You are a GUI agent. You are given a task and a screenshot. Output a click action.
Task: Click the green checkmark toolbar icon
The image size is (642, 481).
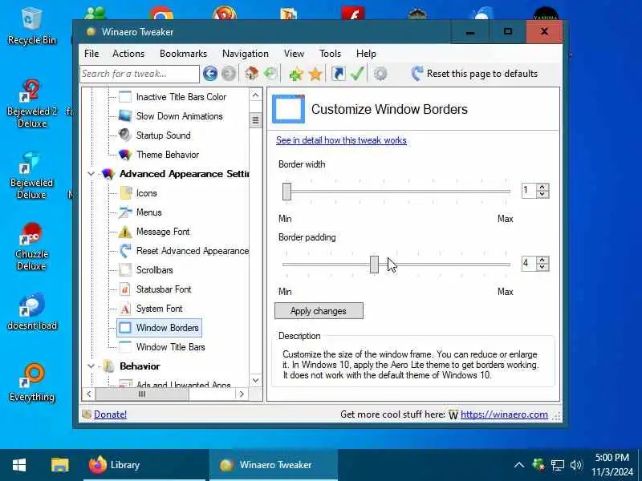[x=357, y=74]
